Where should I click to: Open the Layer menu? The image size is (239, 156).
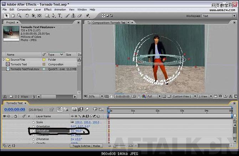pyautogui.click(x=37, y=9)
